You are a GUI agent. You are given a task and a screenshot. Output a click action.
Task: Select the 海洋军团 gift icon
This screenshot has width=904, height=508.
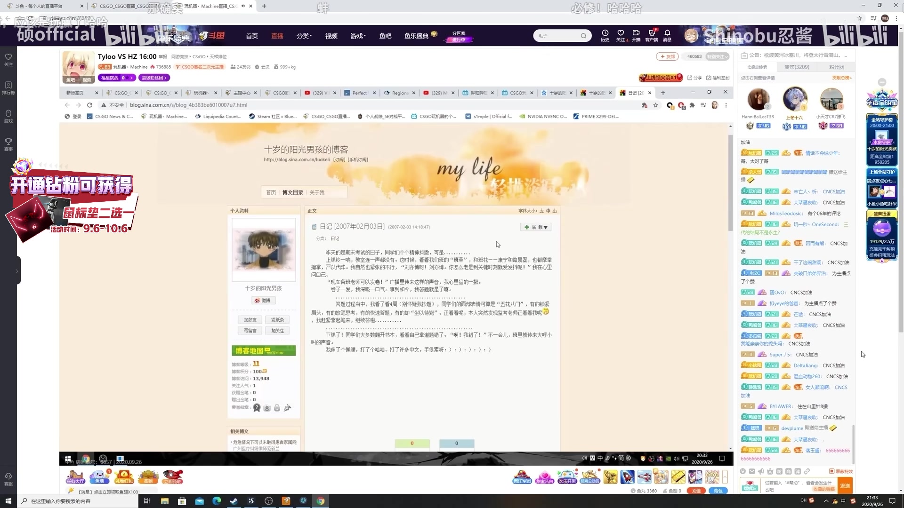click(x=522, y=476)
